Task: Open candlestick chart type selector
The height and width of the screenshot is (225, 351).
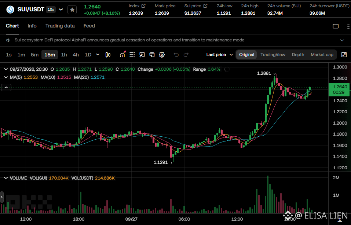Action: (x=108, y=55)
